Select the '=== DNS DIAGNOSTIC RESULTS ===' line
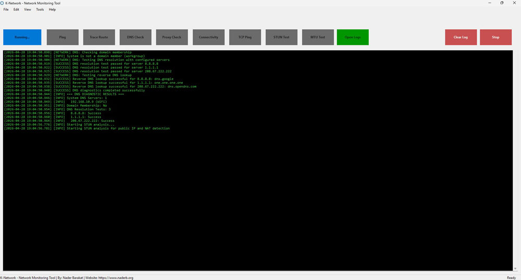Screen dimensions: 521x280 (64, 94)
